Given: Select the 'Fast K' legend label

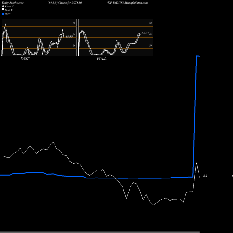Looking at the screenshot, I should [x=8, y=10].
